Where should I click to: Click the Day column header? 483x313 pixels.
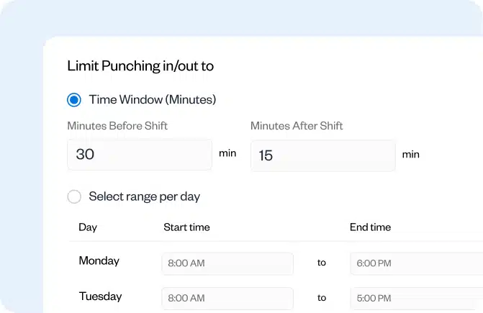click(x=88, y=227)
